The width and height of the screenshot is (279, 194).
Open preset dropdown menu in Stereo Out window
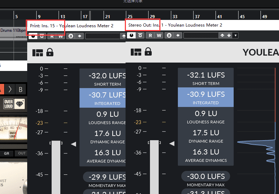click(x=236, y=35)
